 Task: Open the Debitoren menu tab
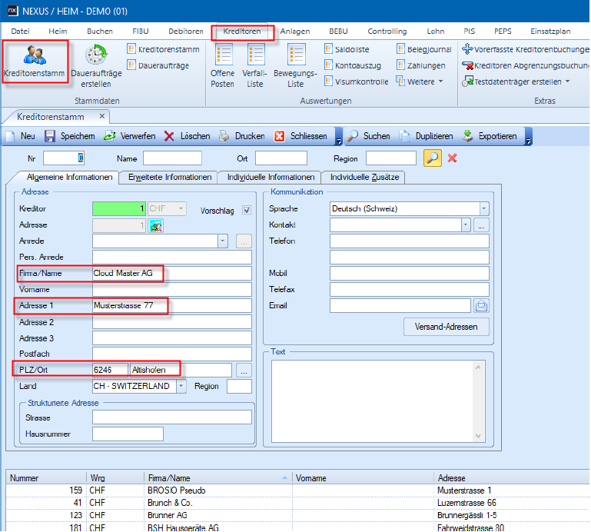(186, 32)
